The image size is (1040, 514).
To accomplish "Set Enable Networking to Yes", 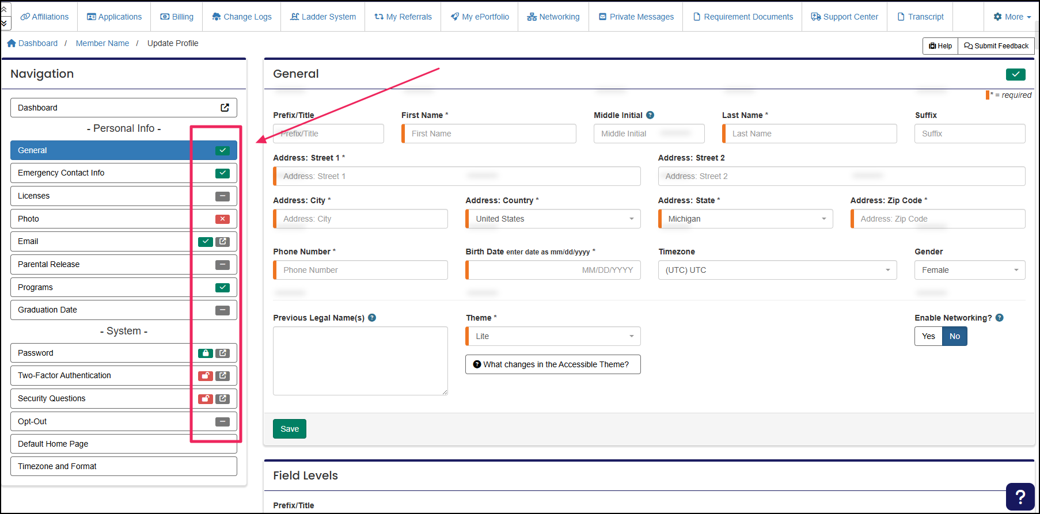I will (x=928, y=336).
